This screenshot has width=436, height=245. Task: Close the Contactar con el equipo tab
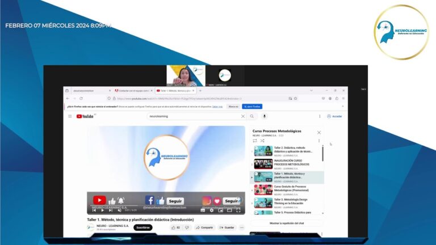click(x=152, y=91)
